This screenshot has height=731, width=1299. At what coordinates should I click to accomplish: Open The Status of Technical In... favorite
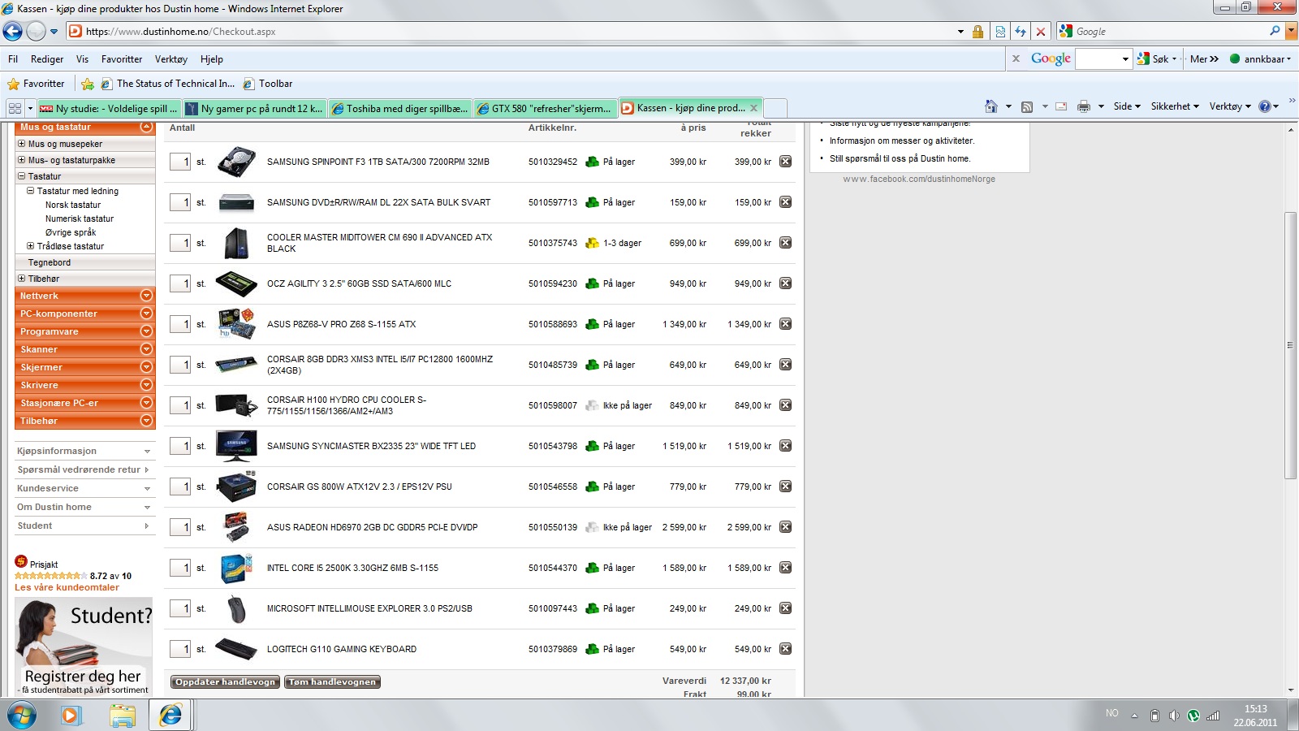pyautogui.click(x=167, y=84)
